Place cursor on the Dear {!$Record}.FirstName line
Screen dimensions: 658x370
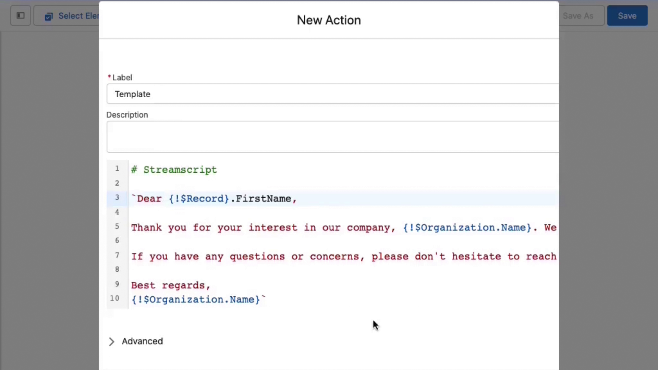point(214,199)
